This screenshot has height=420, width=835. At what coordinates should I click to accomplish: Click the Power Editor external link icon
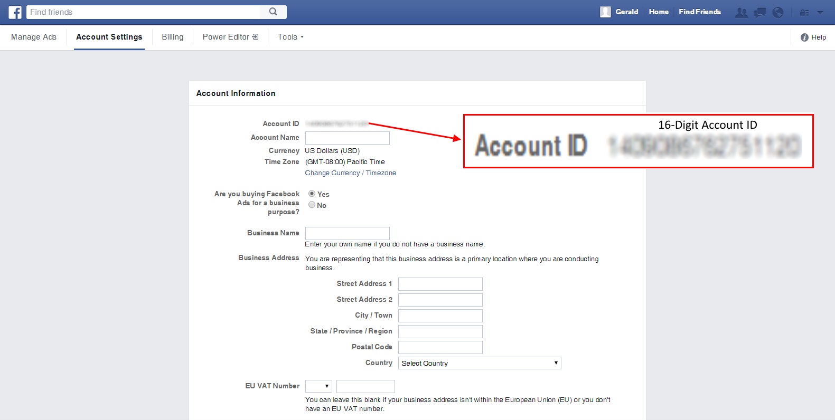[x=256, y=37]
